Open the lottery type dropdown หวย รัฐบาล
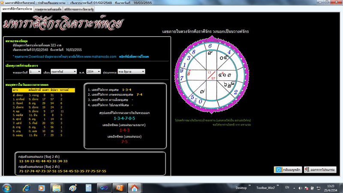This screenshot has height=193, width=343. tap(131, 72)
